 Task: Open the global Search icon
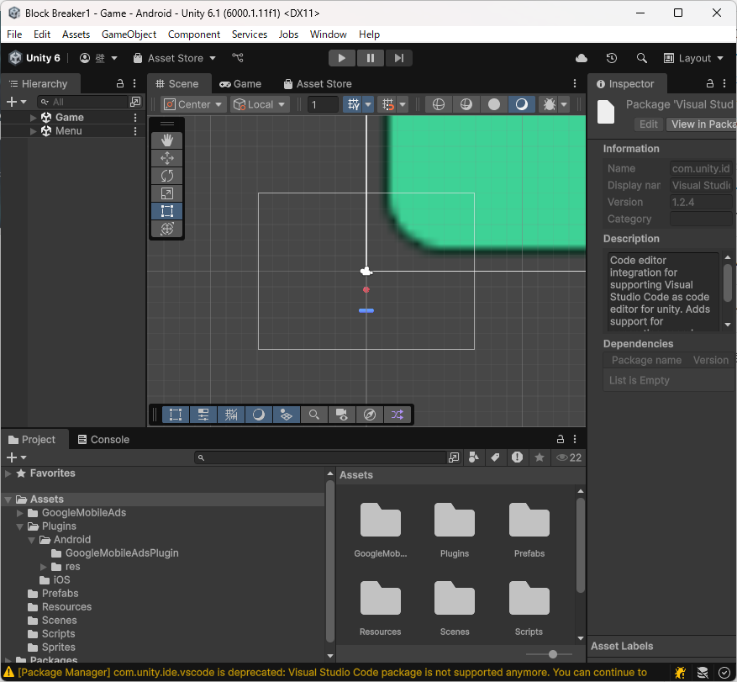(641, 58)
